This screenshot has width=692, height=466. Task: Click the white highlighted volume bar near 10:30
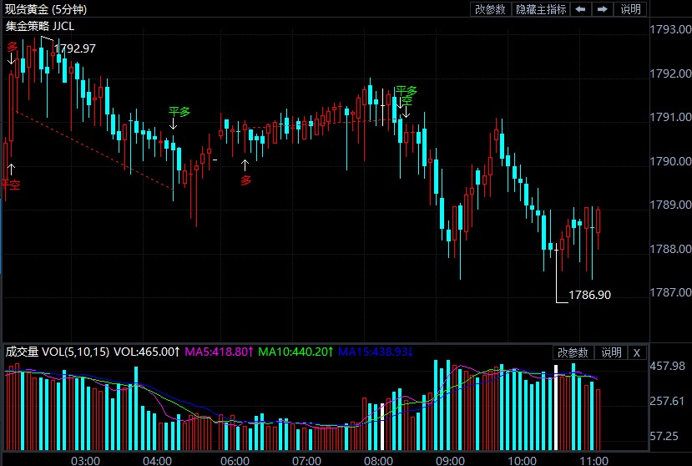click(556, 408)
